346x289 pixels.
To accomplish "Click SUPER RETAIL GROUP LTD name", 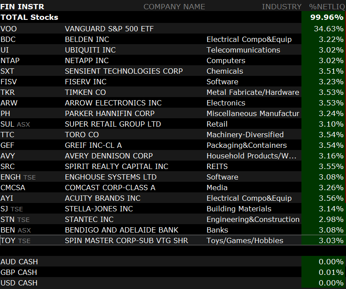I will coord(113,124).
